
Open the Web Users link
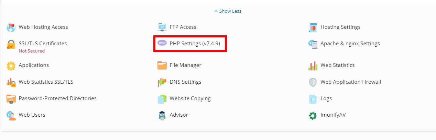point(32,115)
